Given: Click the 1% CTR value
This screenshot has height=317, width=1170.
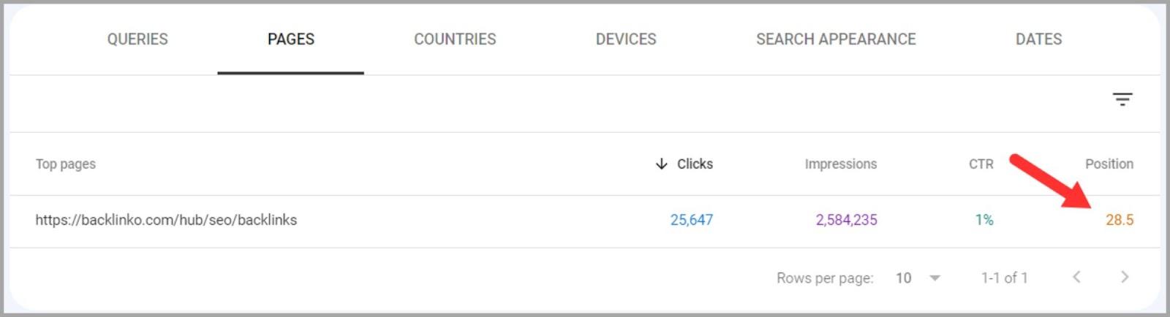Looking at the screenshot, I should (984, 220).
